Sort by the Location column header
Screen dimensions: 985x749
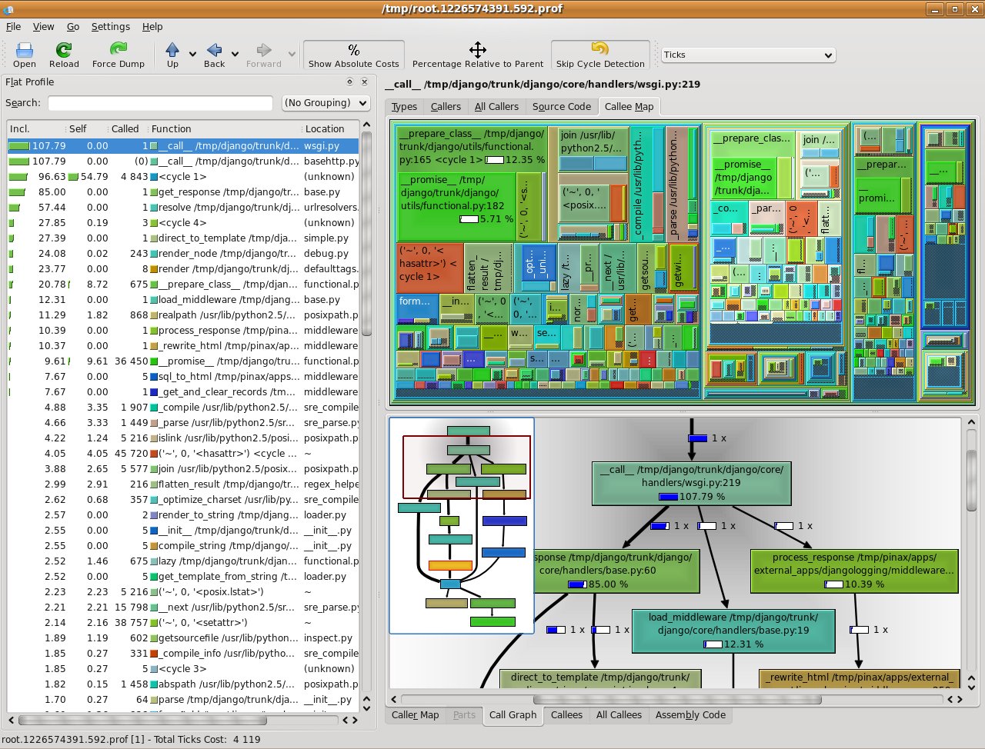[330, 129]
